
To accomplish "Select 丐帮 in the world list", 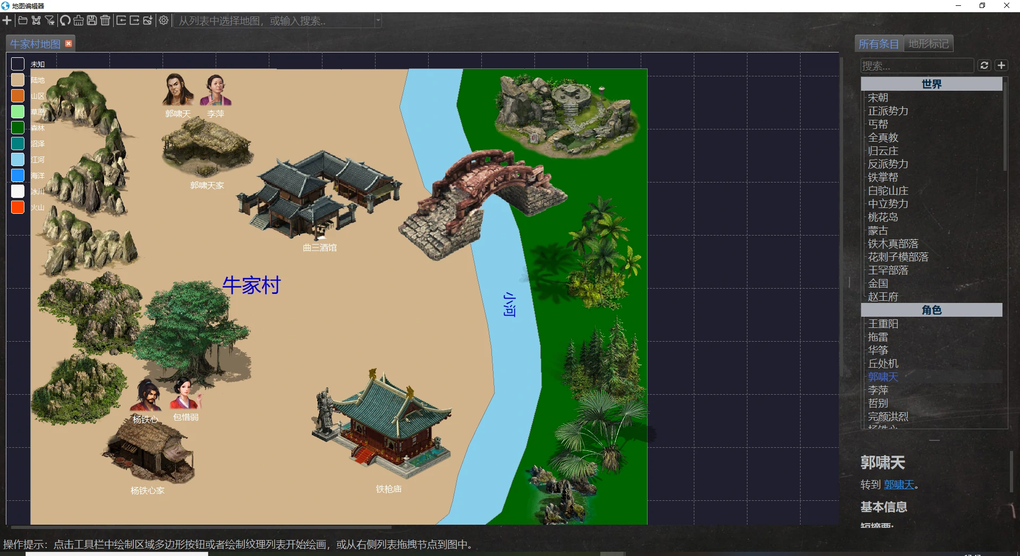I will [x=878, y=124].
